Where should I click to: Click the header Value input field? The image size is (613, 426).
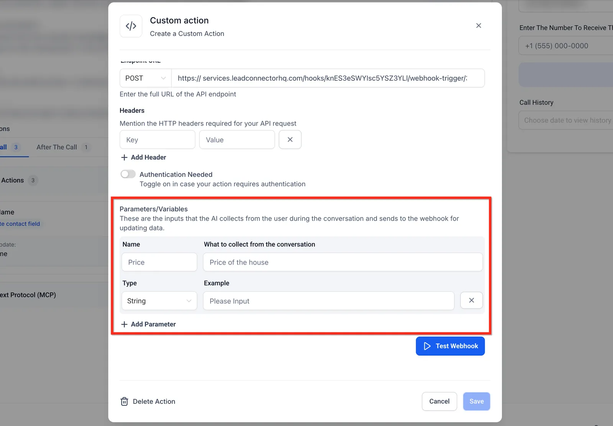237,140
